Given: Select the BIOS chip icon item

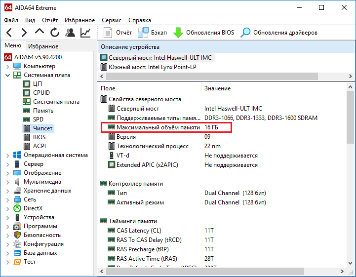Looking at the screenshot, I should 27,137.
